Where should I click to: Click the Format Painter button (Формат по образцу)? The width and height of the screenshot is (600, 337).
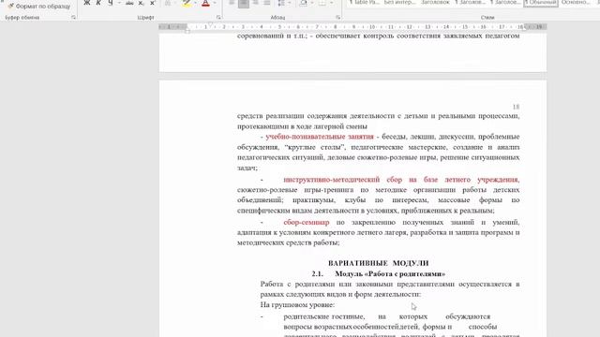pos(39,7)
